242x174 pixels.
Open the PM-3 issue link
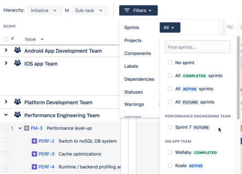click(x=37, y=128)
